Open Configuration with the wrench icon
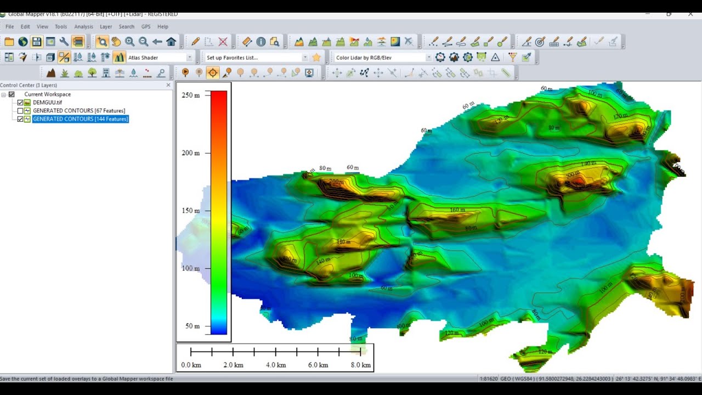The height and width of the screenshot is (395, 702). (64, 42)
